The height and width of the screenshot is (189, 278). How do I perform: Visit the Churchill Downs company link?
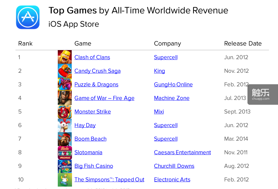[174, 166]
